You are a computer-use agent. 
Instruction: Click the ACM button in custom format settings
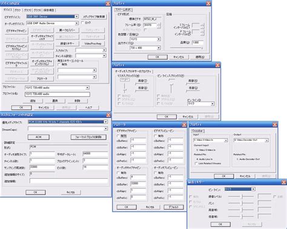pos(38,137)
